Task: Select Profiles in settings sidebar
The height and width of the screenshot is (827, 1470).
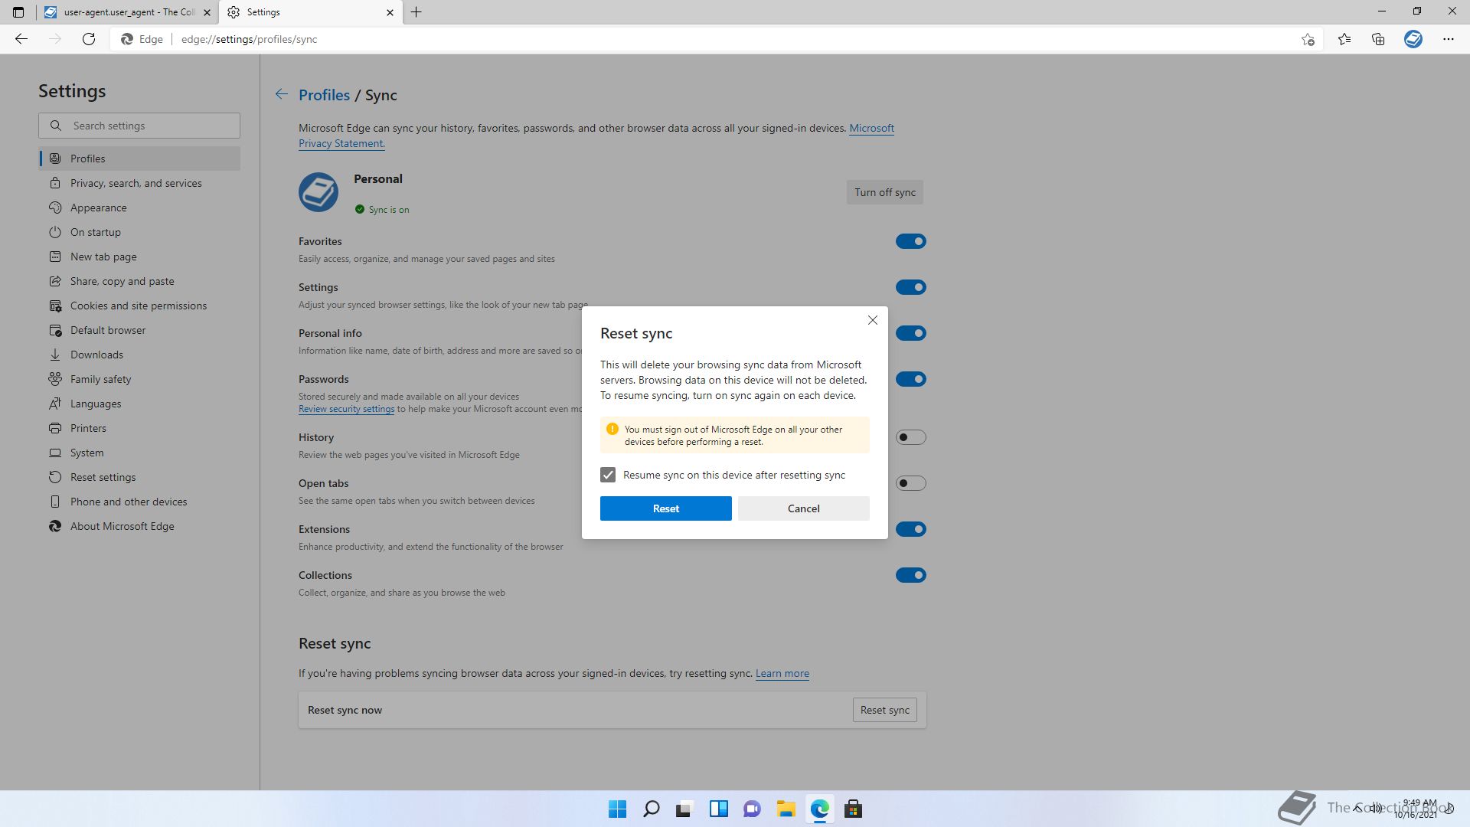Action: [139, 159]
